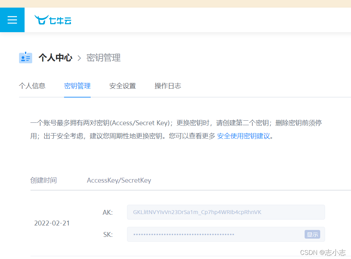Open the 安全使用密钥建议 link

243,136
